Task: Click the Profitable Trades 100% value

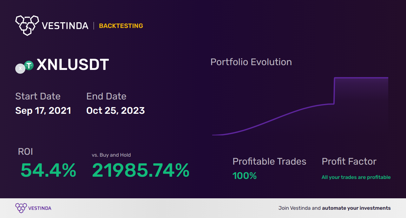Action: click(245, 176)
